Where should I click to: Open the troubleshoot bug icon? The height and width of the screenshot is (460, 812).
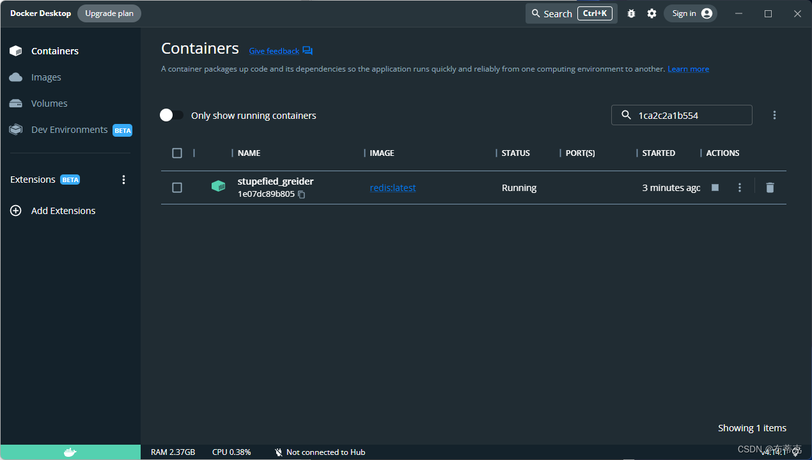pyautogui.click(x=631, y=13)
